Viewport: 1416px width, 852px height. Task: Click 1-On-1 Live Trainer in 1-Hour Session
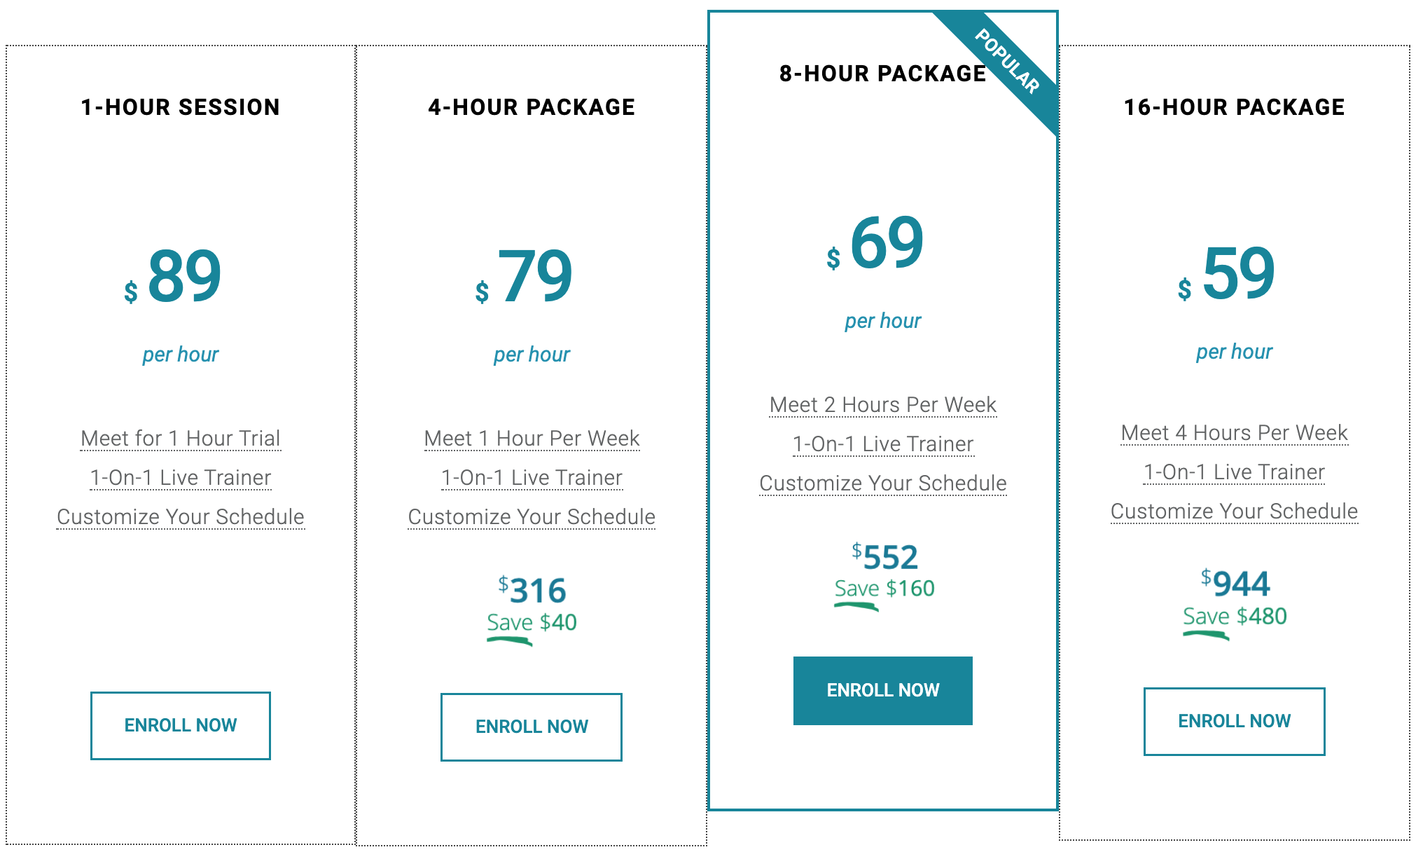tap(181, 478)
